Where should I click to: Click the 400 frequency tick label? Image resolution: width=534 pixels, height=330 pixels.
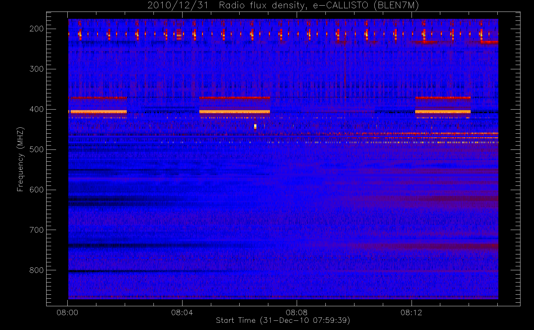point(36,109)
